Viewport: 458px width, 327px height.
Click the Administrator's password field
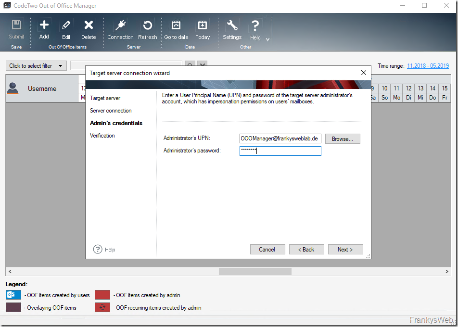280,151
